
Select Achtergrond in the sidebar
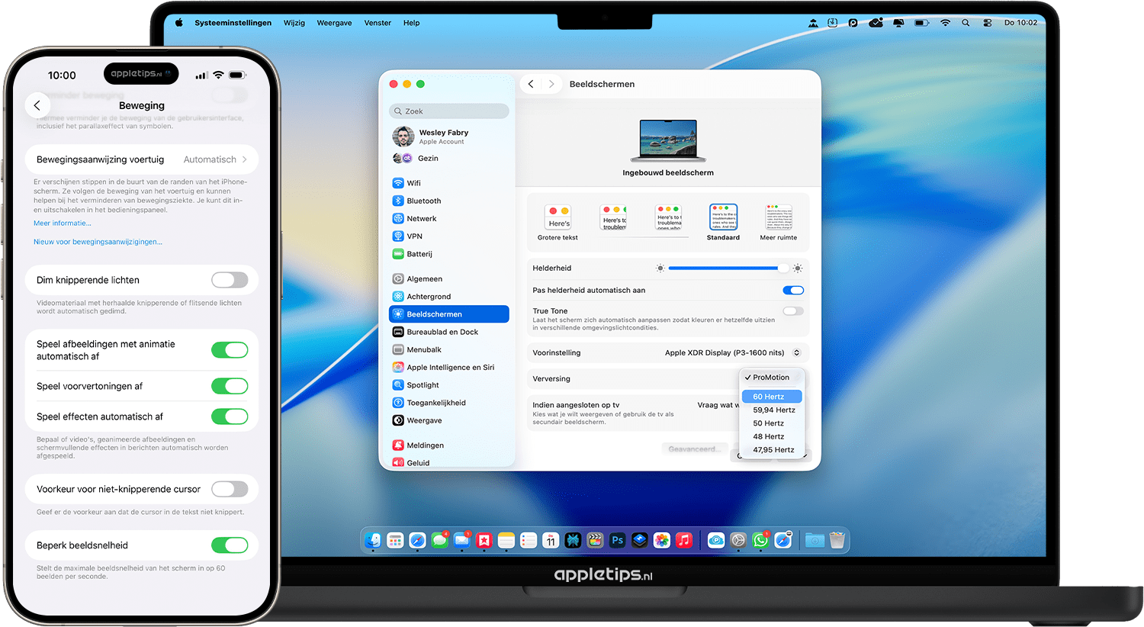tap(448, 296)
